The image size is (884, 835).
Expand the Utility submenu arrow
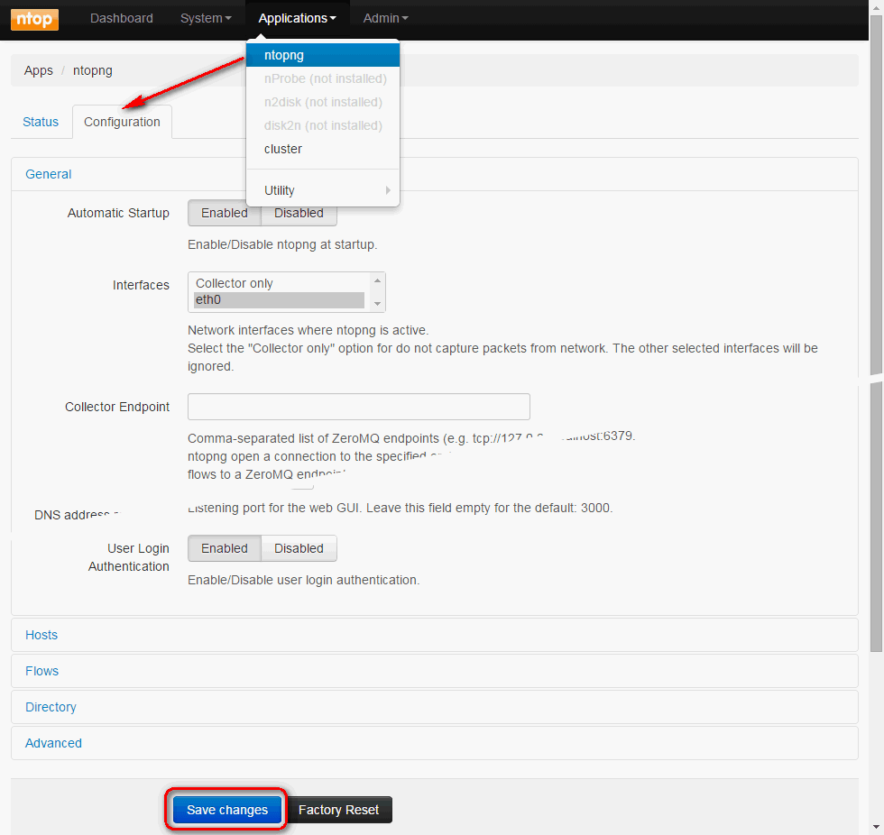(x=388, y=190)
